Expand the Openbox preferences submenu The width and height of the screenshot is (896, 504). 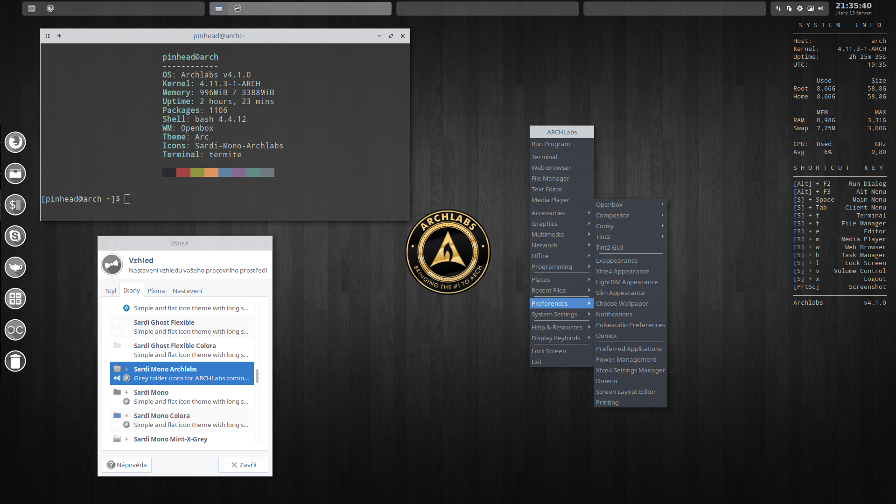click(630, 205)
